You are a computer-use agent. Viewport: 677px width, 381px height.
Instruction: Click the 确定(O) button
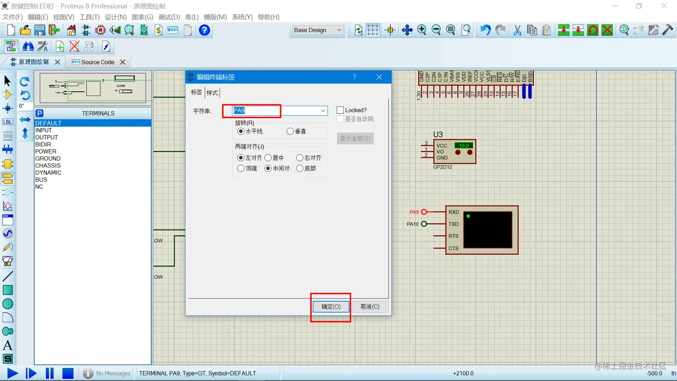(331, 307)
